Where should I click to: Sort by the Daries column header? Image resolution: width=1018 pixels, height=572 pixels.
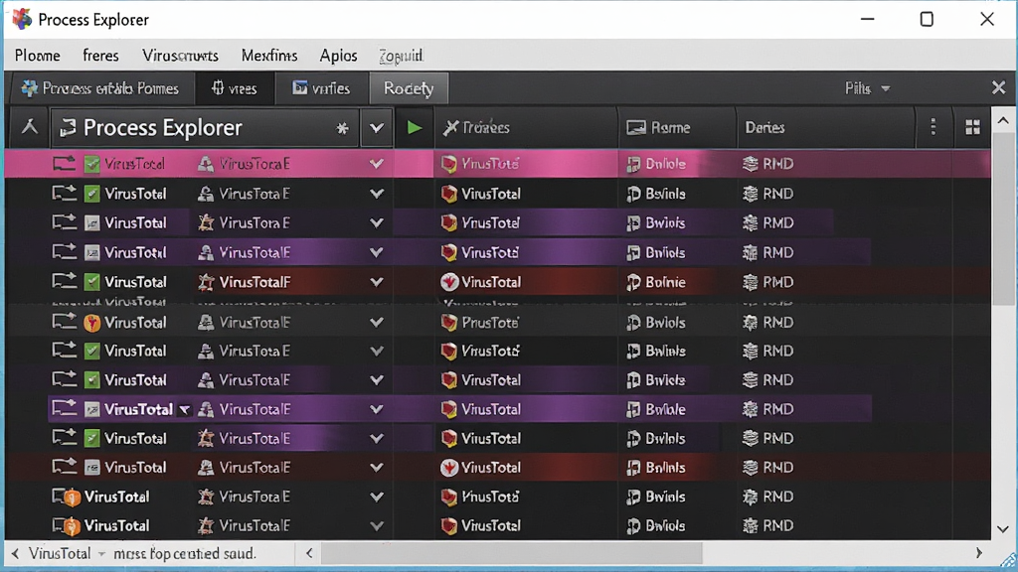[764, 128]
